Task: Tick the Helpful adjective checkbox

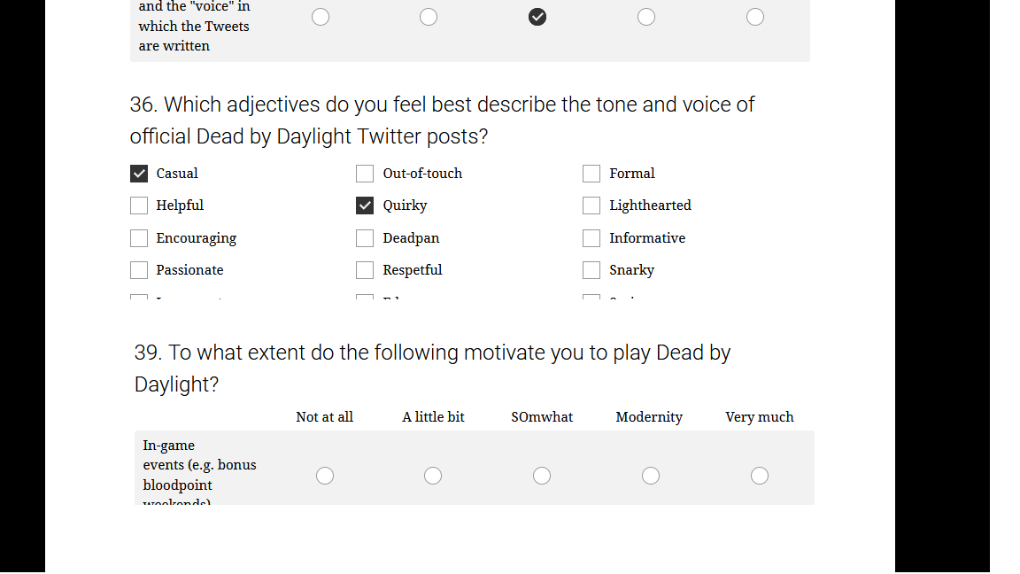Action: point(138,206)
